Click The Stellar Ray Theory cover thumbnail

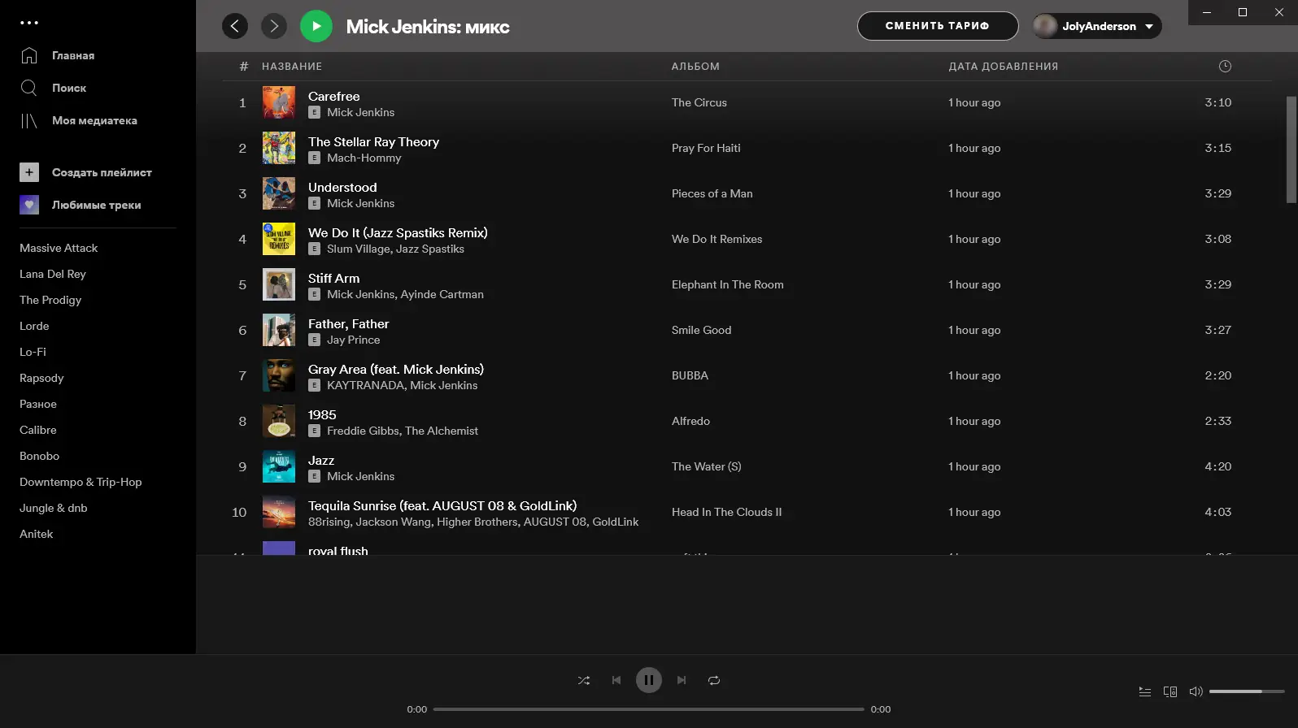pos(279,148)
